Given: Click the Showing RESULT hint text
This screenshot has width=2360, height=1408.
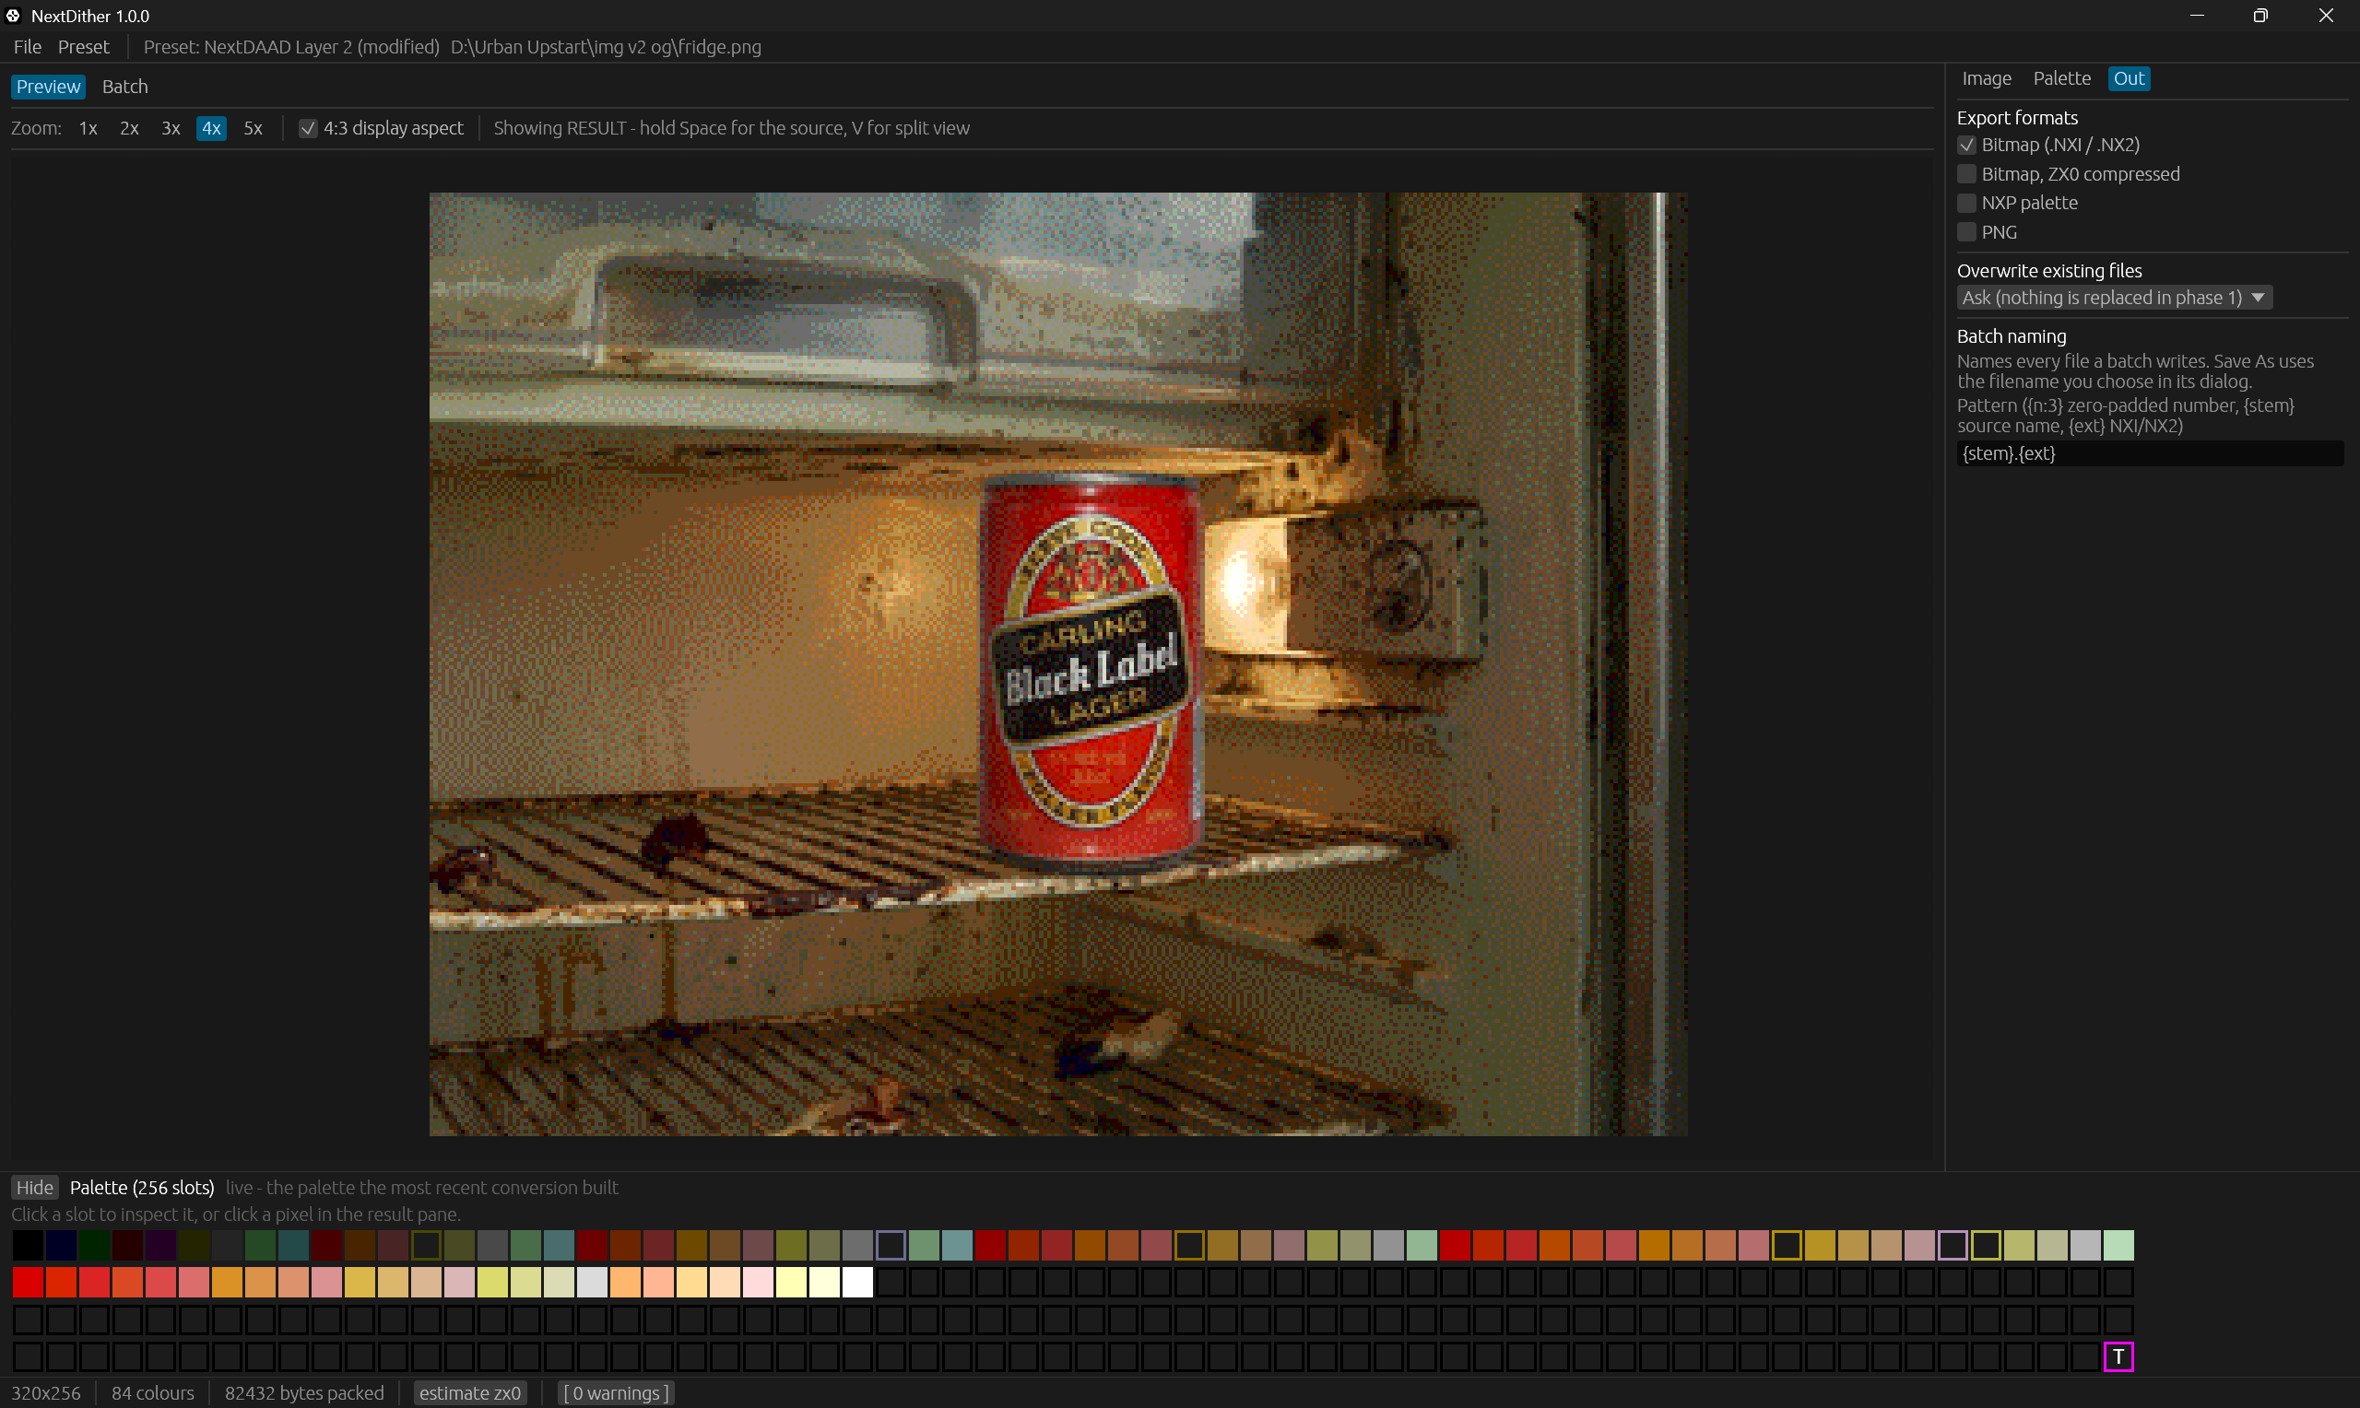Looking at the screenshot, I should click(732, 128).
